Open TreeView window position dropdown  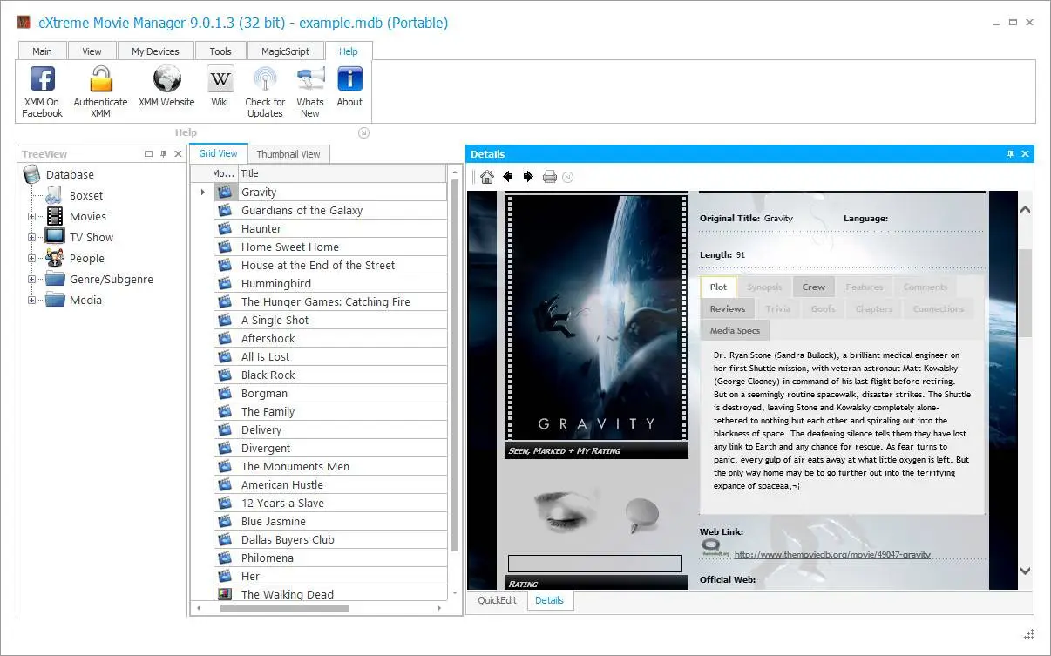(x=149, y=154)
